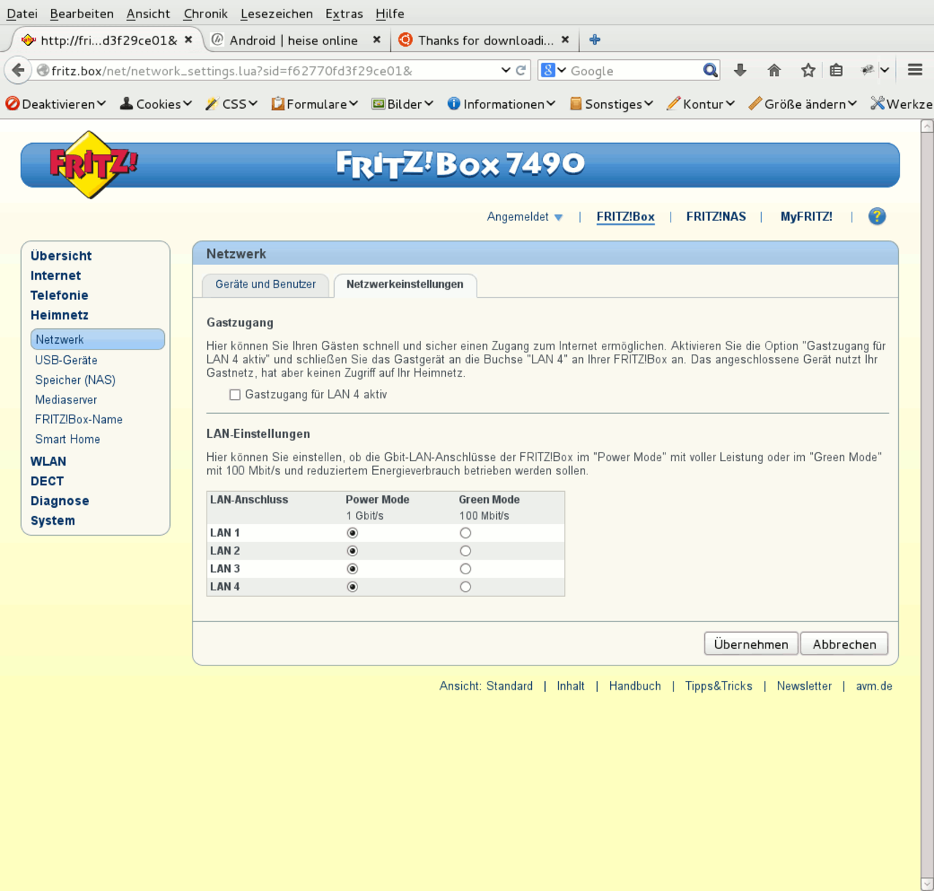Click the Google search input field
This screenshot has width=934, height=891.
[633, 71]
